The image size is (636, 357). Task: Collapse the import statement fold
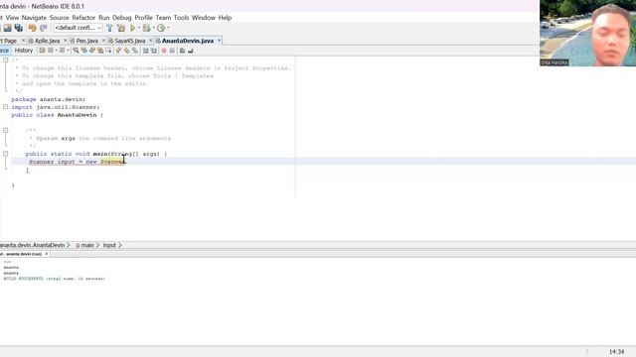6,107
